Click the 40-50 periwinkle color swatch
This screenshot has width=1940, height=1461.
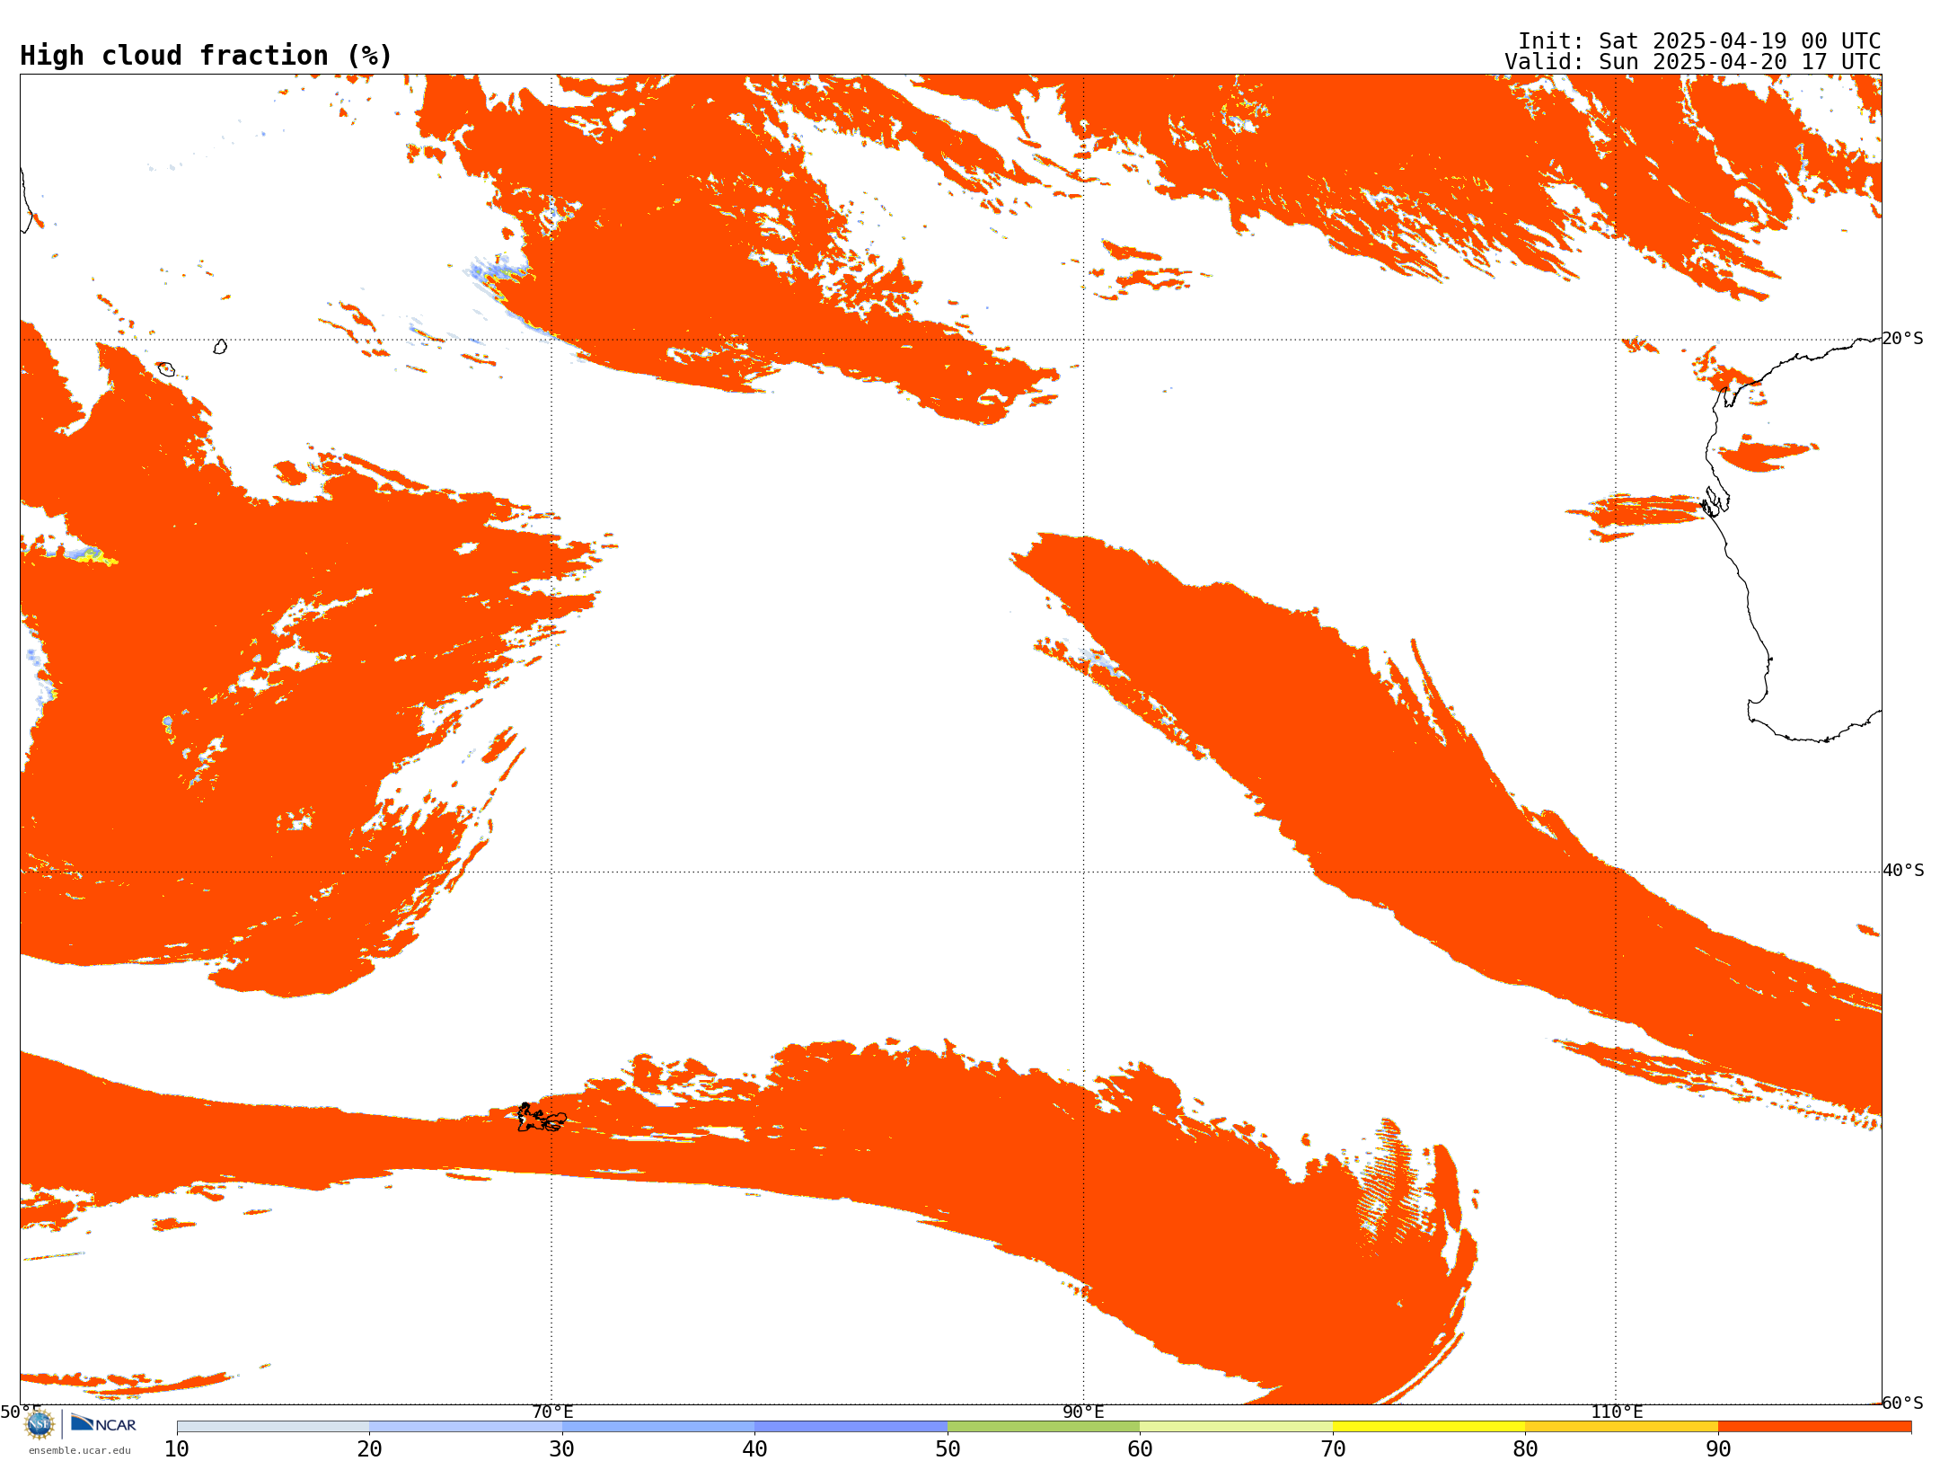pos(851,1427)
